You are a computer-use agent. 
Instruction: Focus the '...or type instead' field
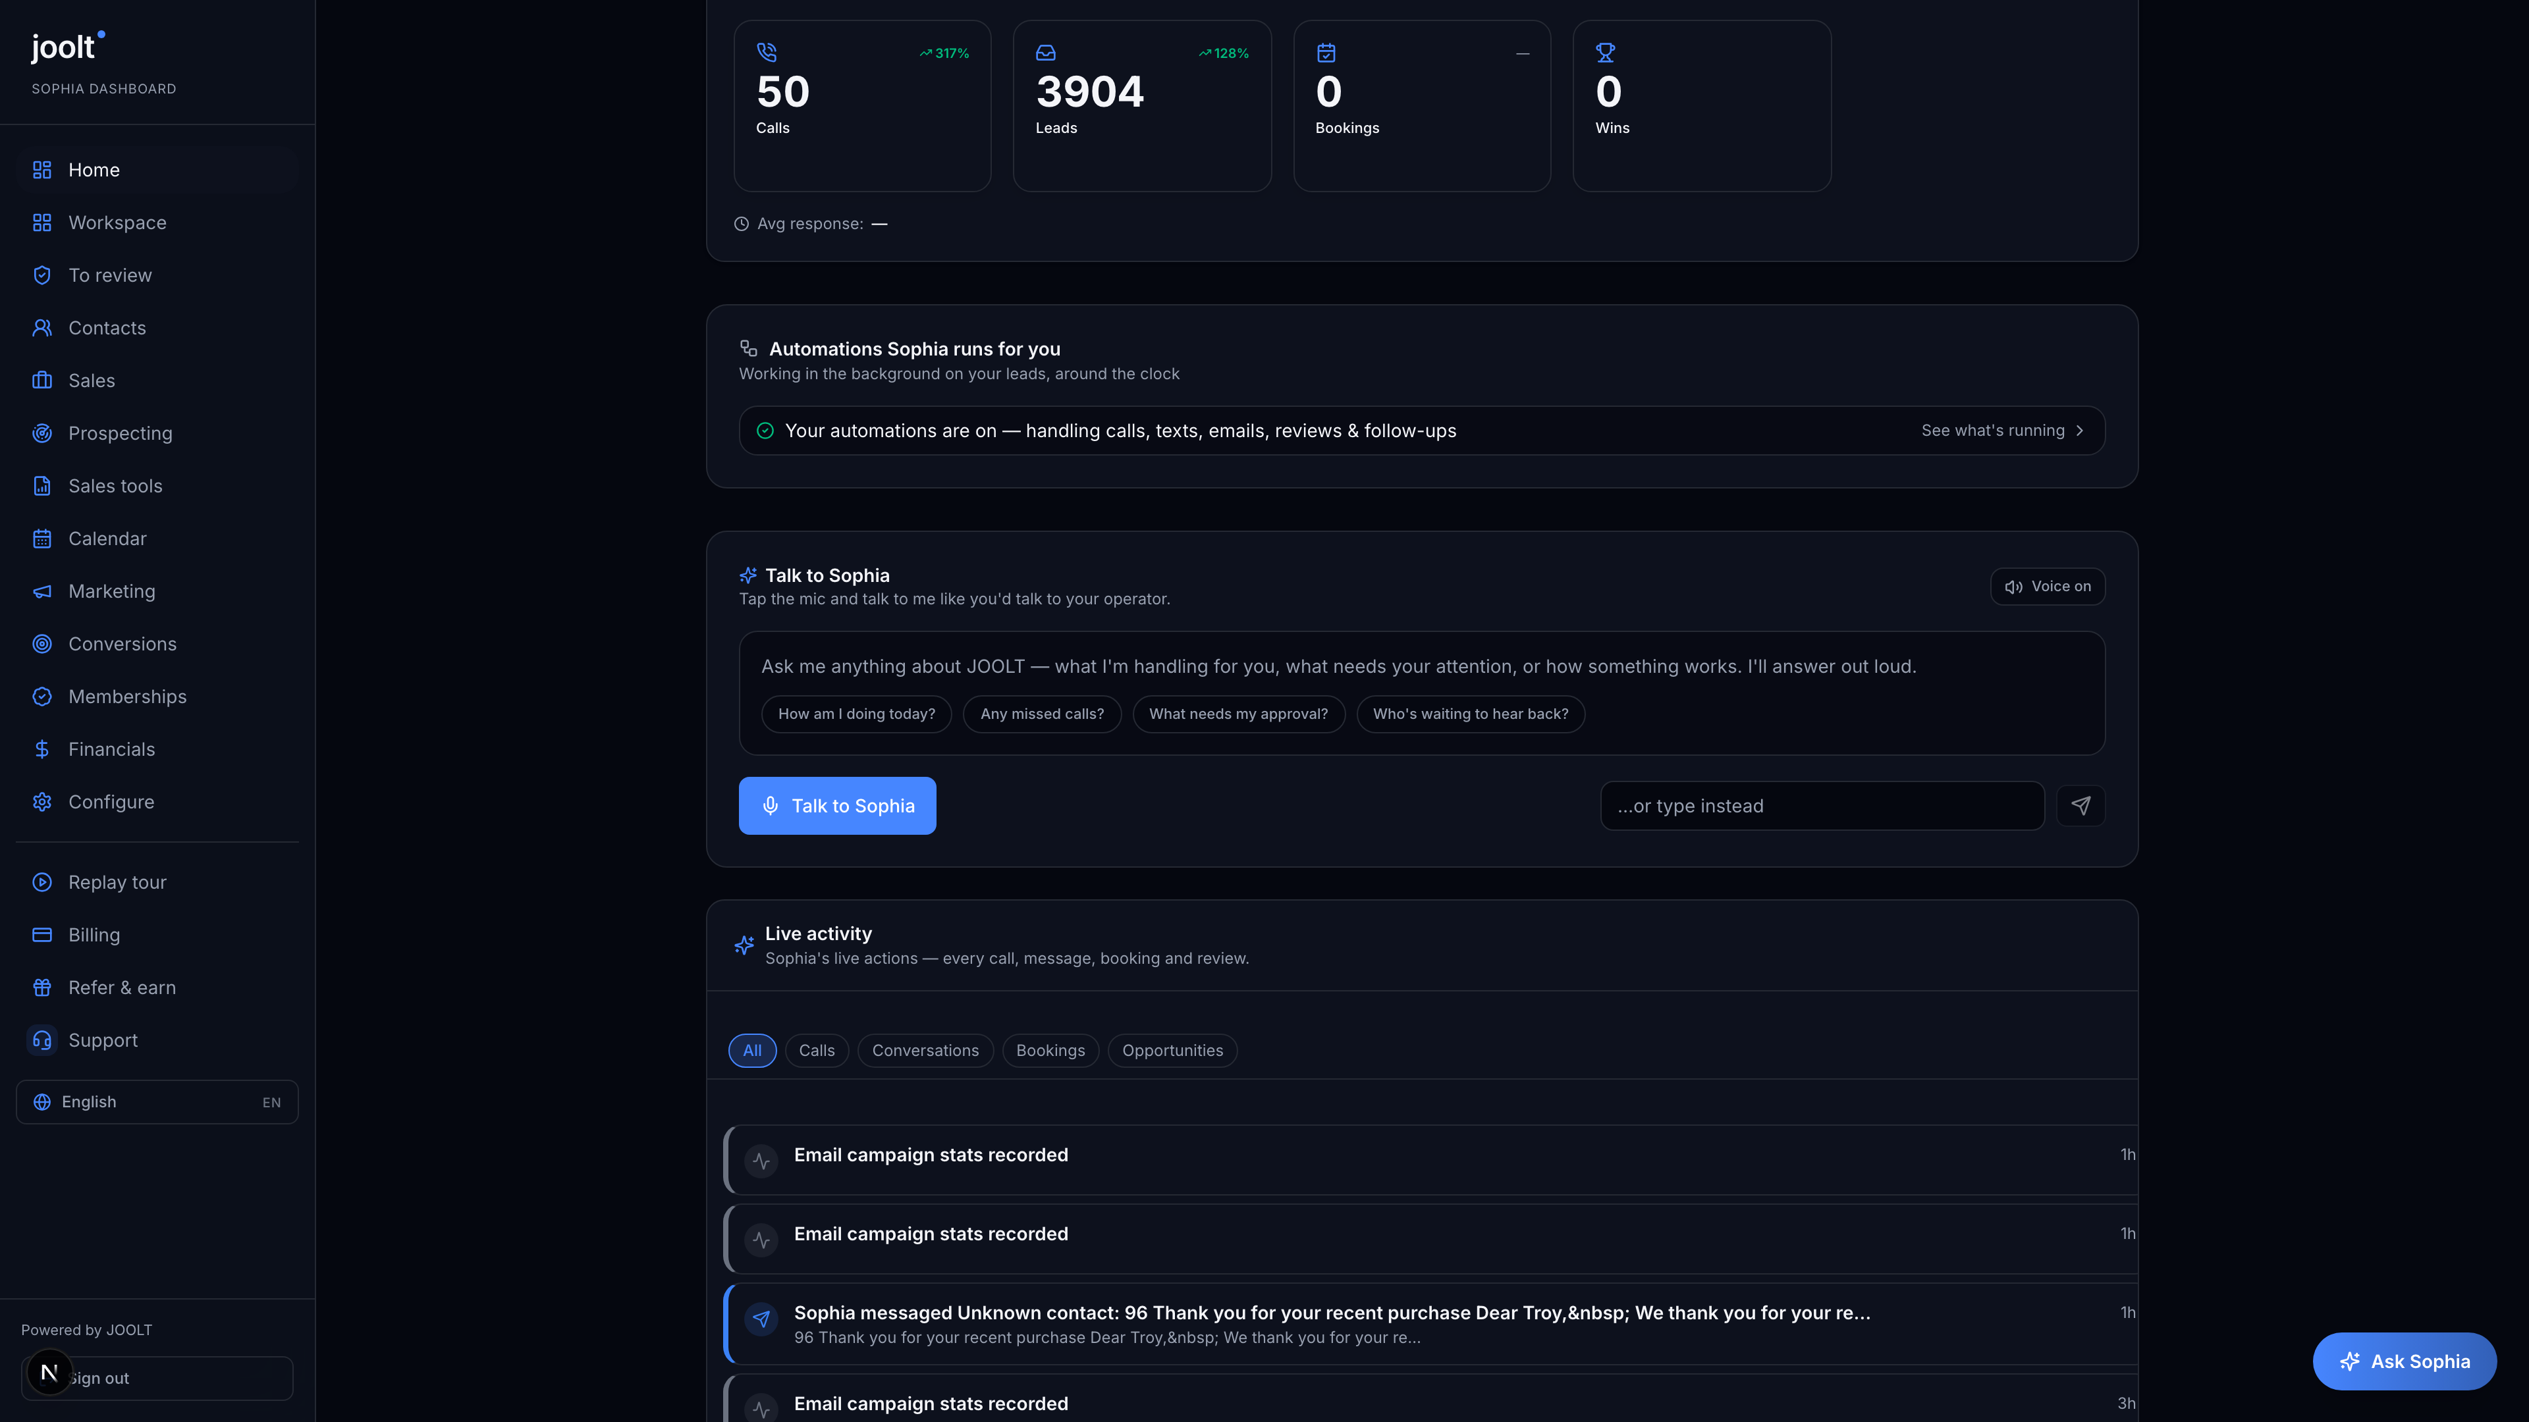(x=1822, y=806)
